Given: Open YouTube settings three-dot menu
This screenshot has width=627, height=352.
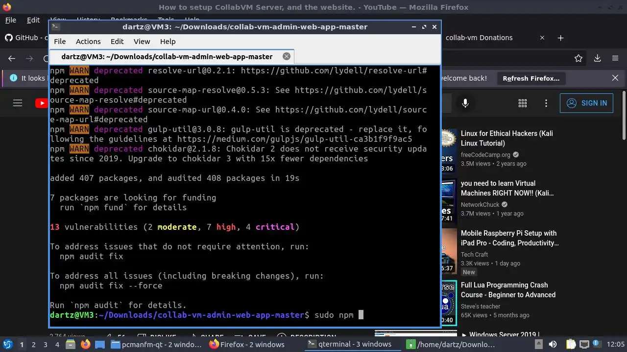Looking at the screenshot, I should click(546, 103).
